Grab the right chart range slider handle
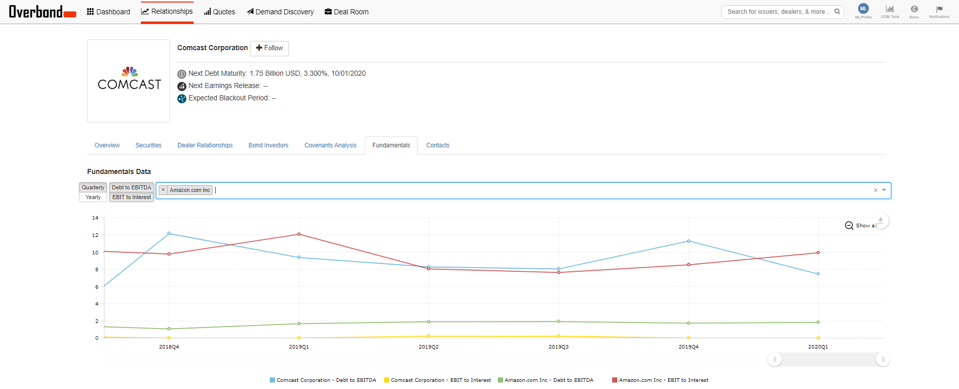959x389 pixels. [x=883, y=359]
